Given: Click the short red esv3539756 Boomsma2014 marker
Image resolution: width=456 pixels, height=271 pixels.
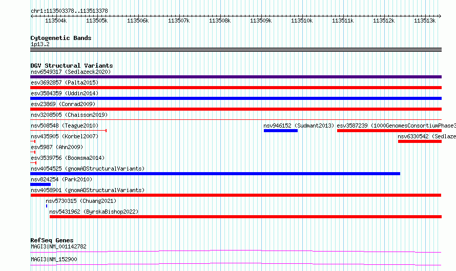Looking at the screenshot, I should 33,163.
